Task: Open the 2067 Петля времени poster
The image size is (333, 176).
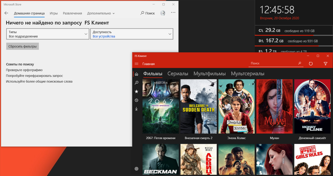Action: tap(161, 106)
